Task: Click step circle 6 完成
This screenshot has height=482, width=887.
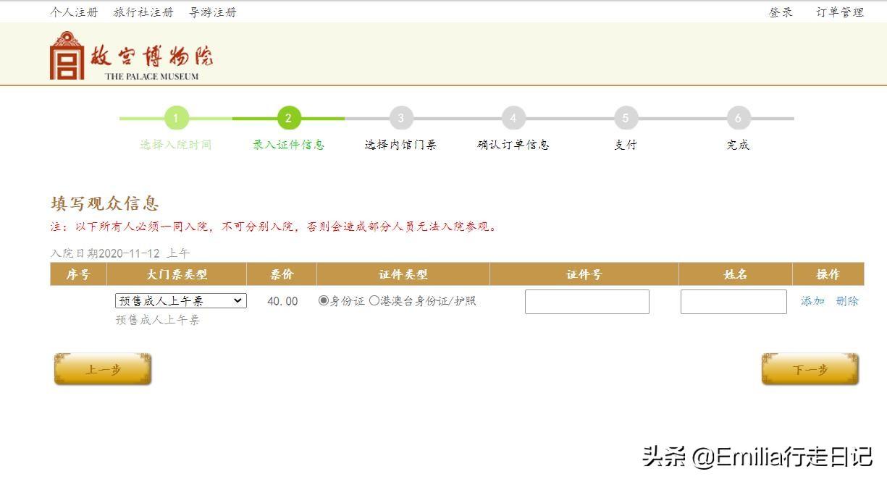Action: [737, 117]
